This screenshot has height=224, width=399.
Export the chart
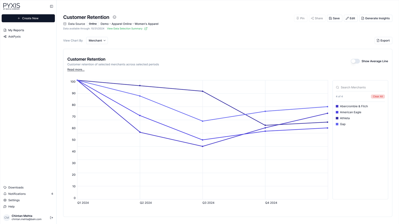[383, 40]
